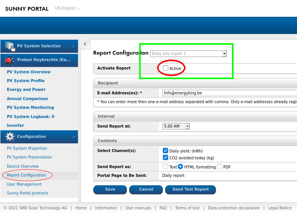Open the Terms of Use footer link
297x217 pixels.
point(187,208)
